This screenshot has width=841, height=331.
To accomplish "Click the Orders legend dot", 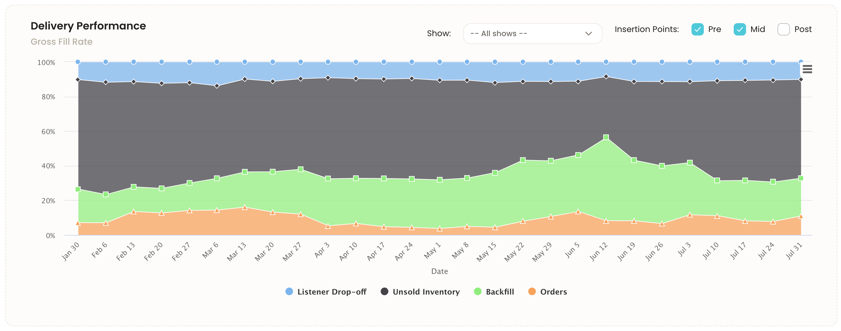I will 532,292.
